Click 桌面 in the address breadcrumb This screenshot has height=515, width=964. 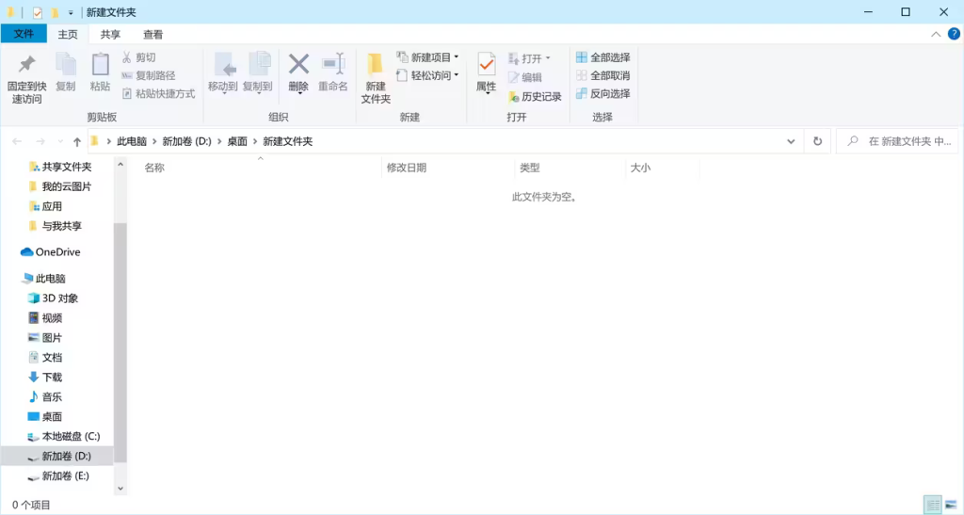coord(237,141)
